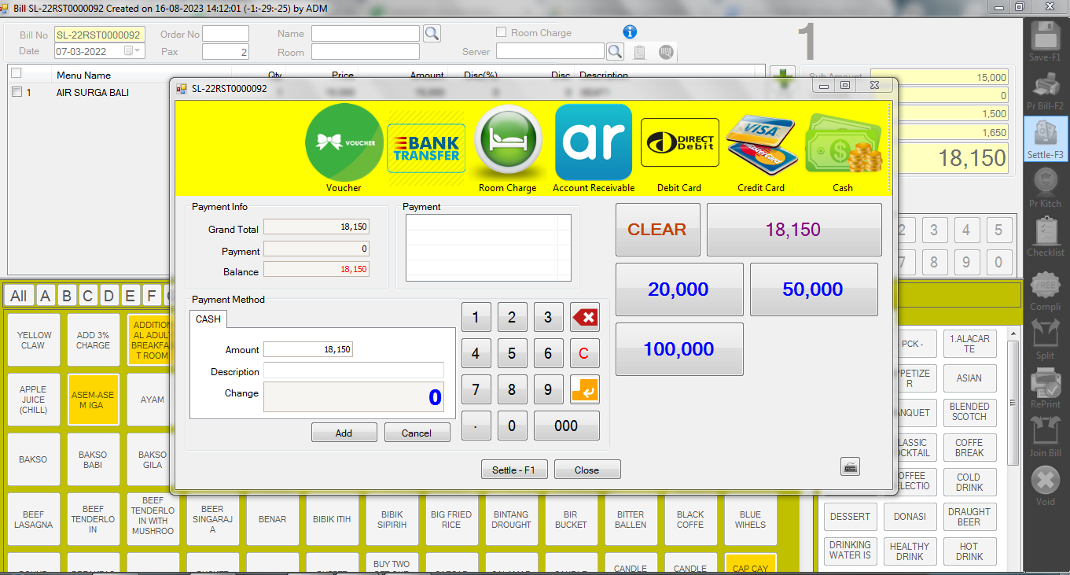1070x575 pixels.
Task: Select the BINTANG DROUGHT menu item
Action: [511, 519]
